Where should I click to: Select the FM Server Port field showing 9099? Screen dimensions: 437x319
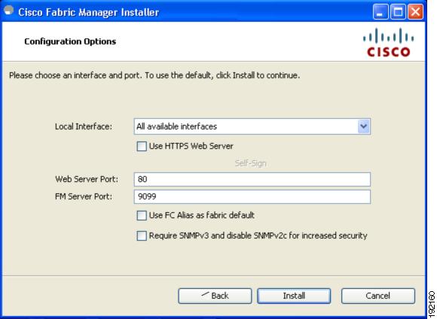click(252, 196)
